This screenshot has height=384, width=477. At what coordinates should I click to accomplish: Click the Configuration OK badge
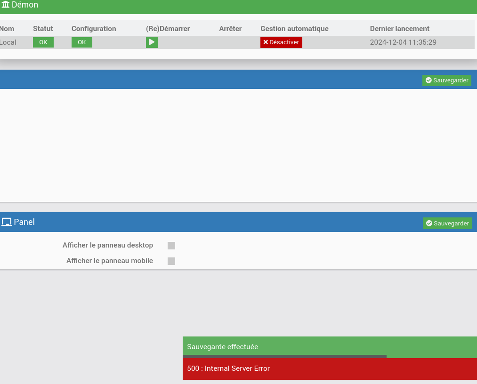coord(82,42)
